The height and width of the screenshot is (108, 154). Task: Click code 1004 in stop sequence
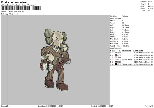point(136,60)
